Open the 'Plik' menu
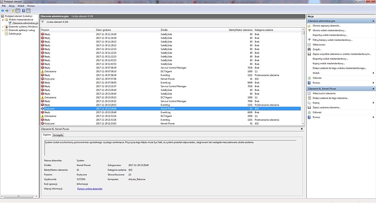The height and width of the screenshot is (203, 376). [4, 6]
